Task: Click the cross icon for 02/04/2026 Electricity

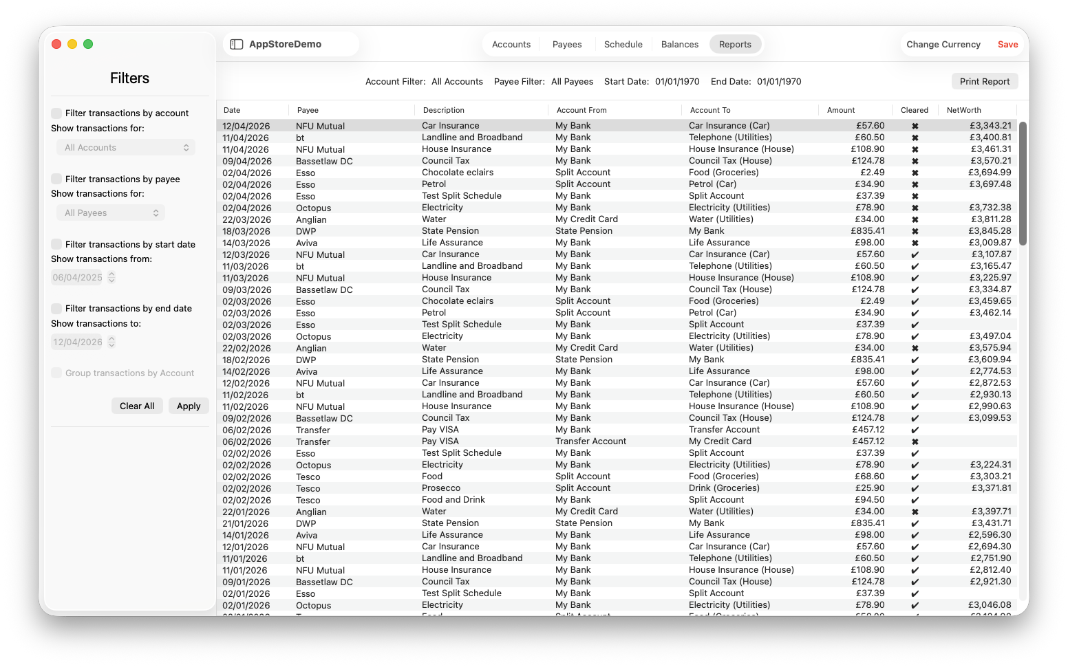Action: pyautogui.click(x=915, y=208)
